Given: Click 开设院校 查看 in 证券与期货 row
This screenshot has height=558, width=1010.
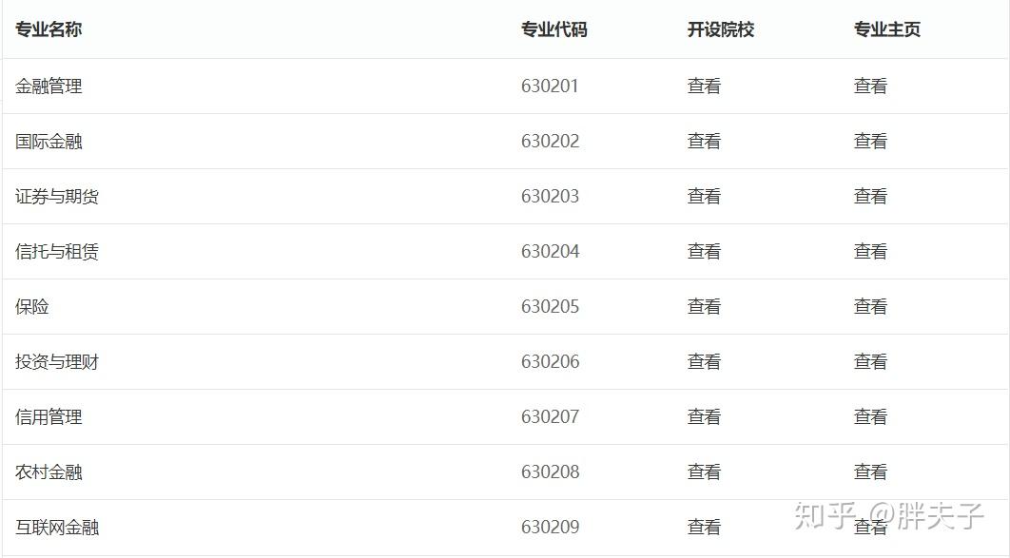Looking at the screenshot, I should [704, 196].
